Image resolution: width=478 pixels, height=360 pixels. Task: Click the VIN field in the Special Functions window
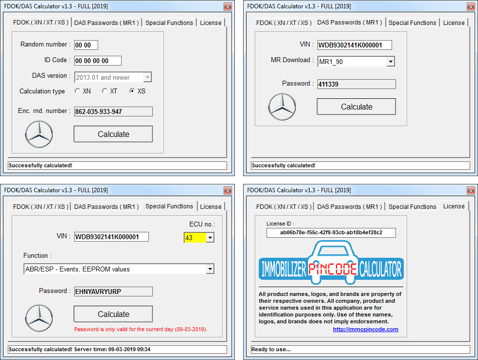[112, 237]
